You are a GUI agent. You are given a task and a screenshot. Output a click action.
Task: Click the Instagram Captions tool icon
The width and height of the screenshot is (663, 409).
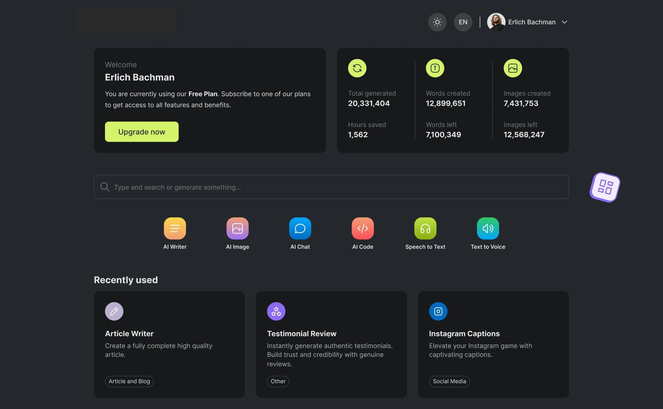[438, 311]
